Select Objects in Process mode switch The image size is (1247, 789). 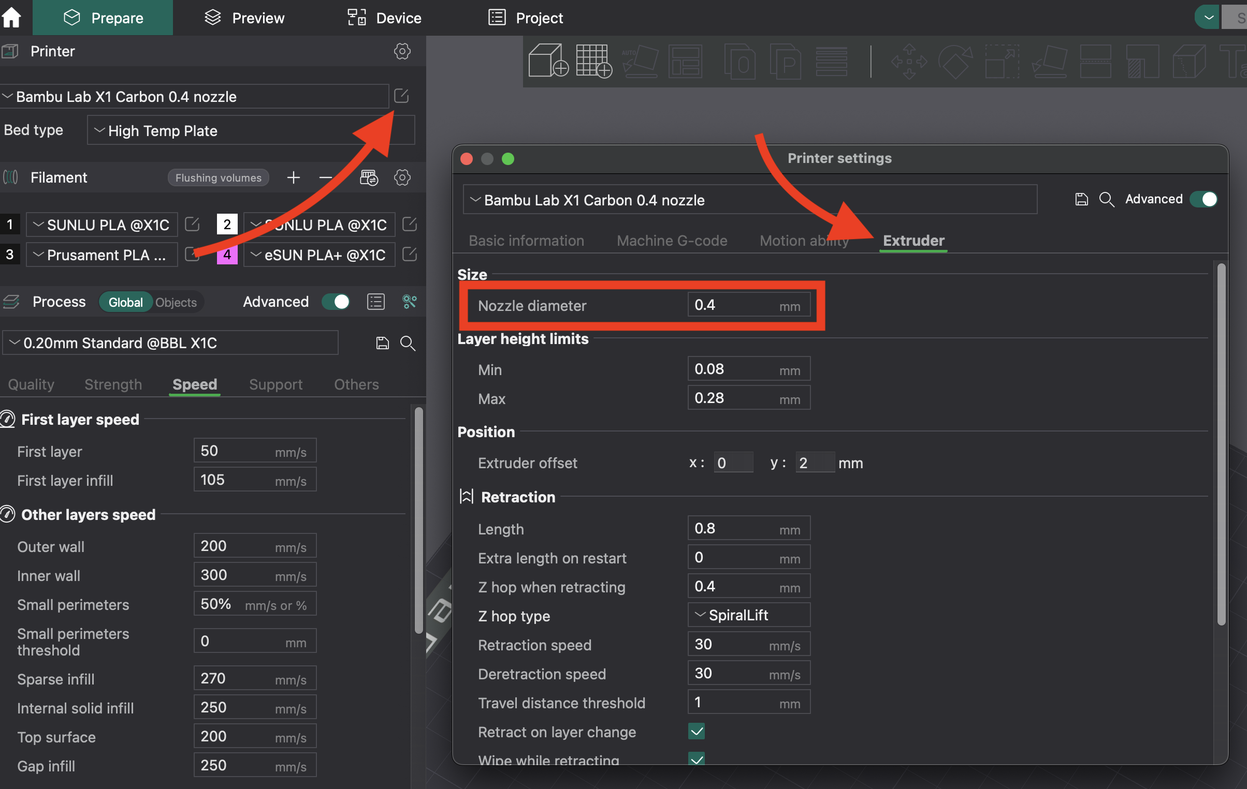[x=176, y=302]
